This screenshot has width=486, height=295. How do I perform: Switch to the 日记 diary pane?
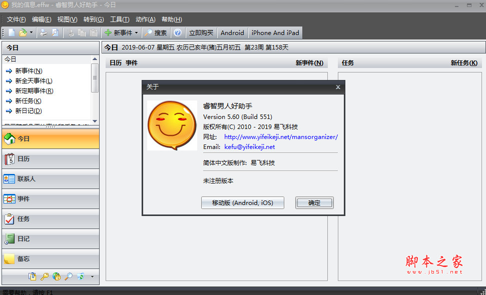click(51, 238)
